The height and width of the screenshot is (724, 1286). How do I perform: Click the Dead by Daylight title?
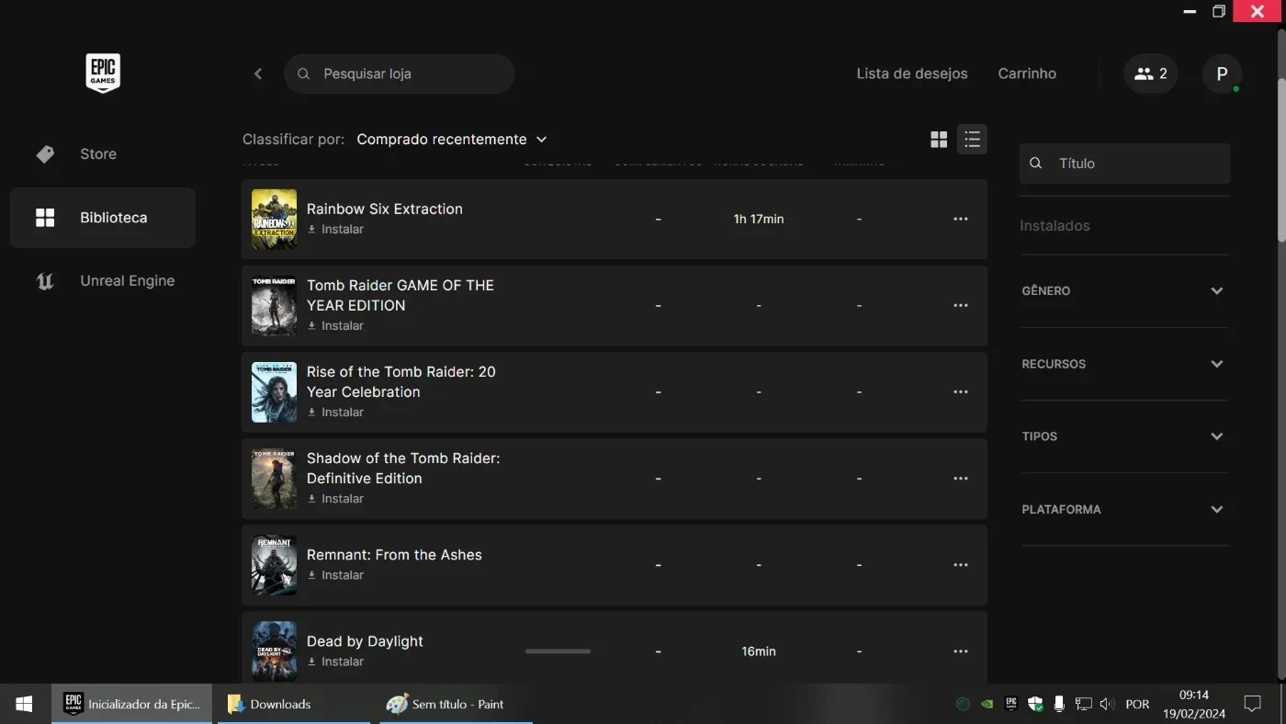click(x=365, y=641)
